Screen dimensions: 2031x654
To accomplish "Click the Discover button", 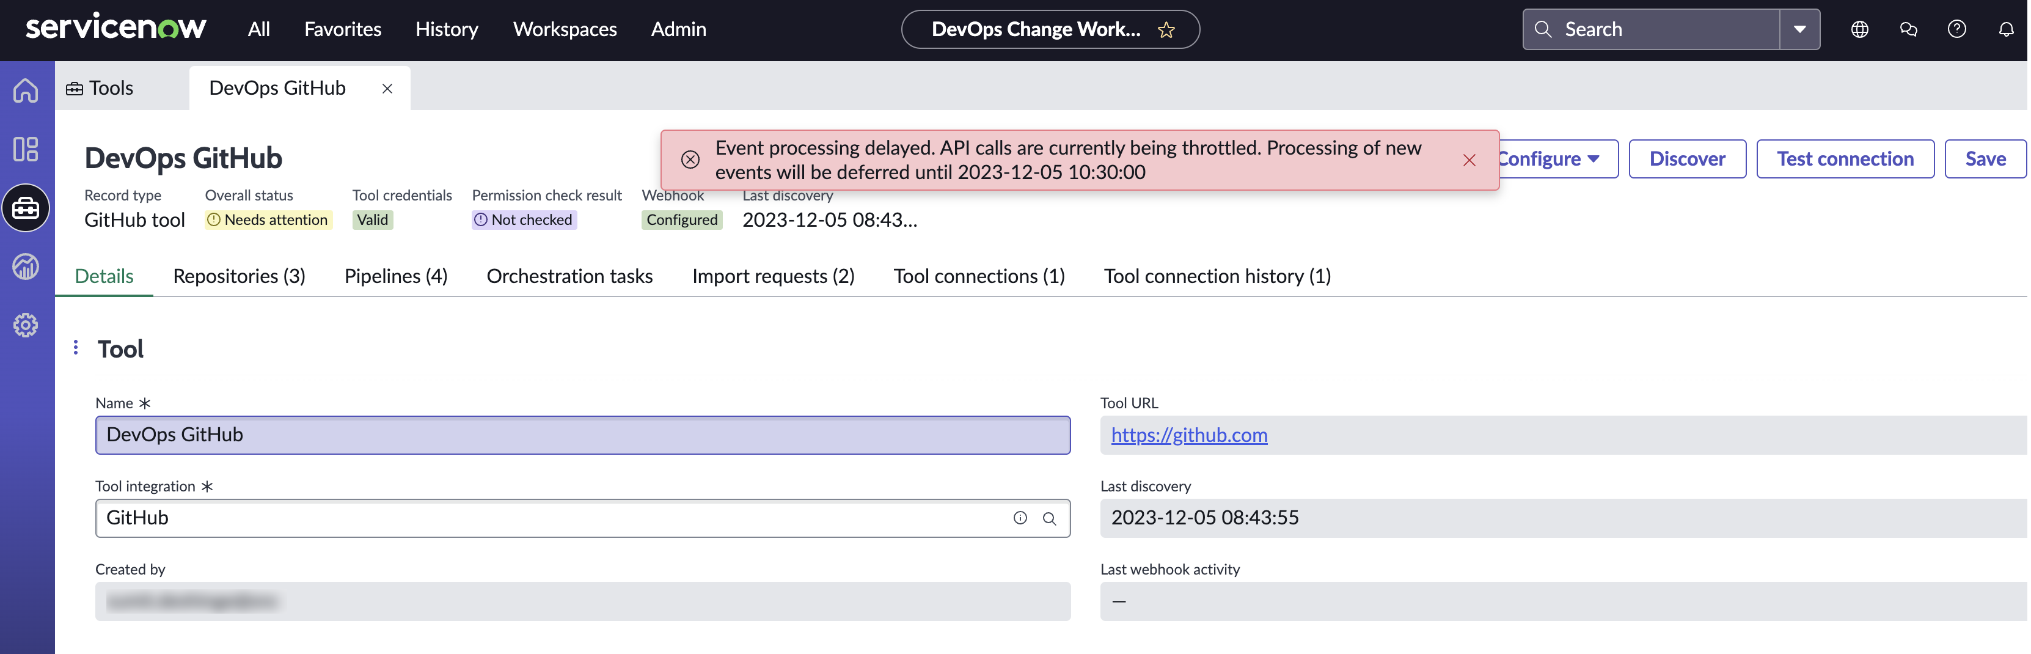I will point(1688,160).
